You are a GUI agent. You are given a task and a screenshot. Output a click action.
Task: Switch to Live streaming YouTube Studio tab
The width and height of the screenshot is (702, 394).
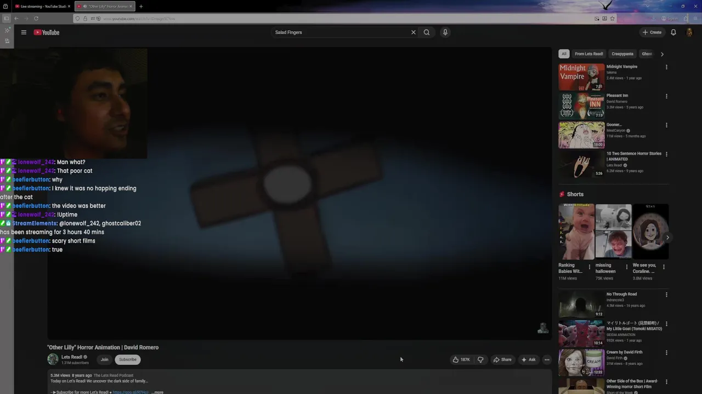click(43, 7)
